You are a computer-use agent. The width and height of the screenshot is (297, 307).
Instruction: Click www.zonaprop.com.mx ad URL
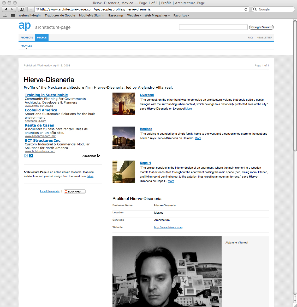click(40, 136)
